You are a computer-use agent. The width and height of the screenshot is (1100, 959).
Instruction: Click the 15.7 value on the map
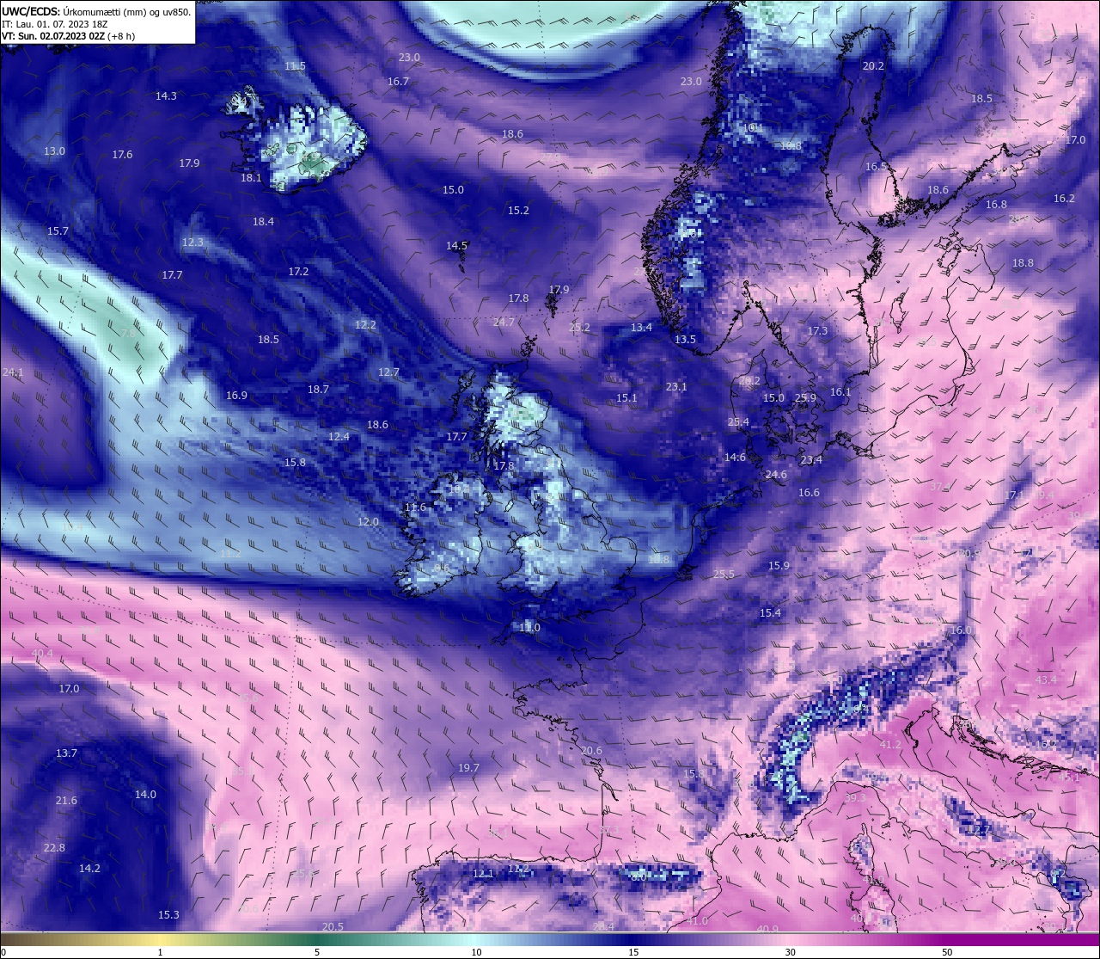click(58, 231)
